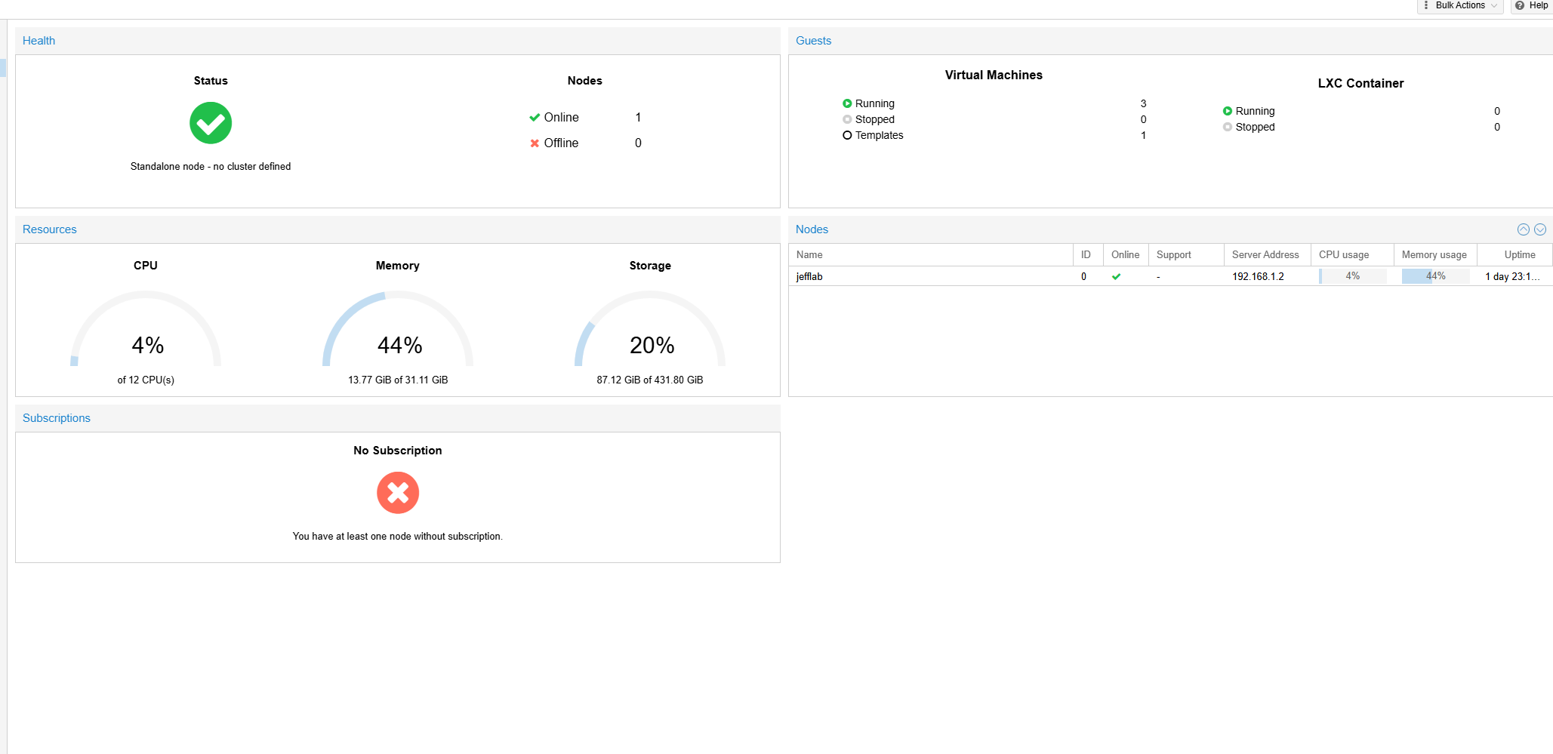Screen dimensions: 1553x754
Task: Select the jefflab node row name
Action: (x=809, y=277)
